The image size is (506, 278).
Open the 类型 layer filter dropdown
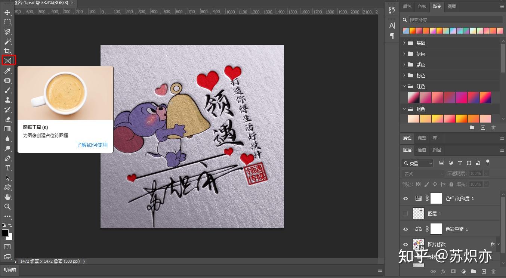(417, 163)
